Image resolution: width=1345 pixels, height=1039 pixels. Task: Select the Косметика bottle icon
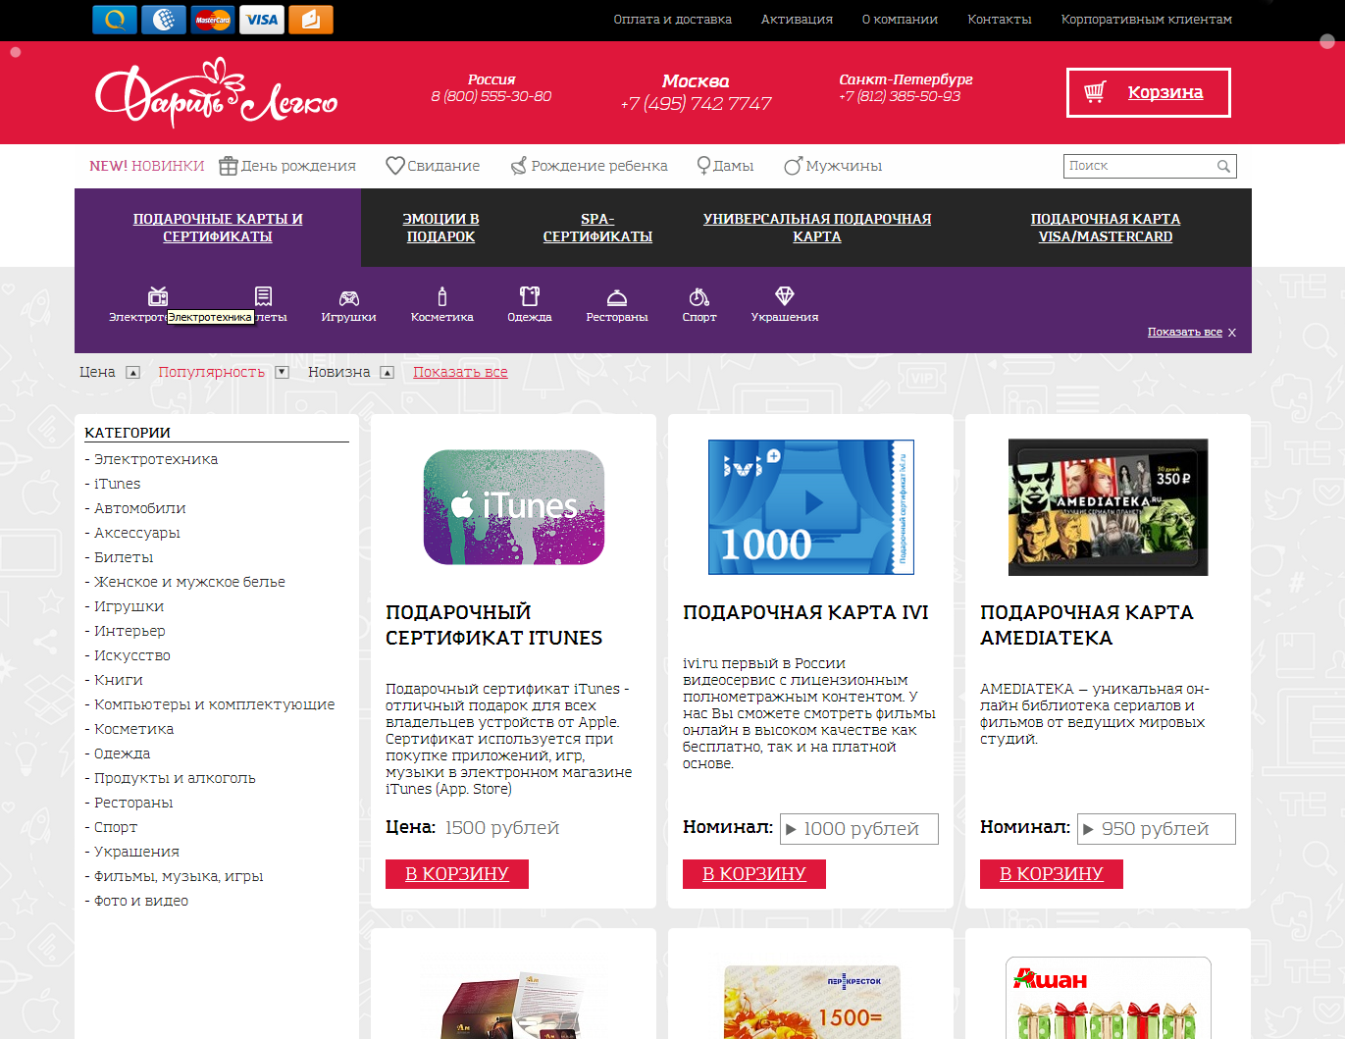(442, 296)
